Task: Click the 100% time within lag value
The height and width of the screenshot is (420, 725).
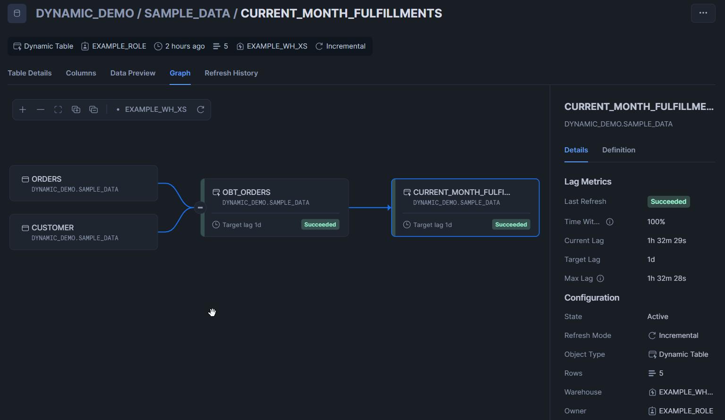Action: (656, 222)
